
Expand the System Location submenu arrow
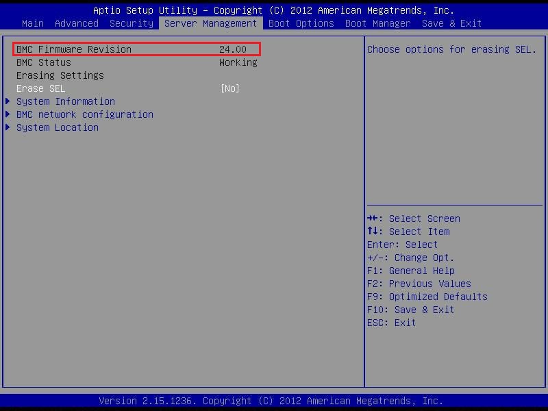9,127
